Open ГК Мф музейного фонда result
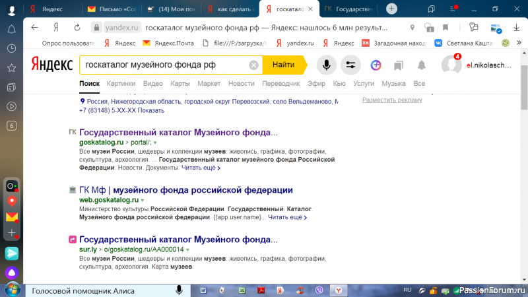Viewport: 528px width, 297px height. [x=186, y=190]
